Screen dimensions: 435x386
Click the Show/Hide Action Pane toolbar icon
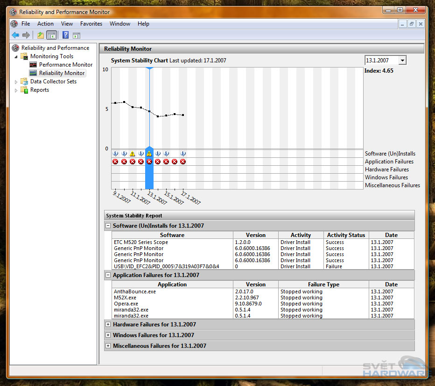77,35
